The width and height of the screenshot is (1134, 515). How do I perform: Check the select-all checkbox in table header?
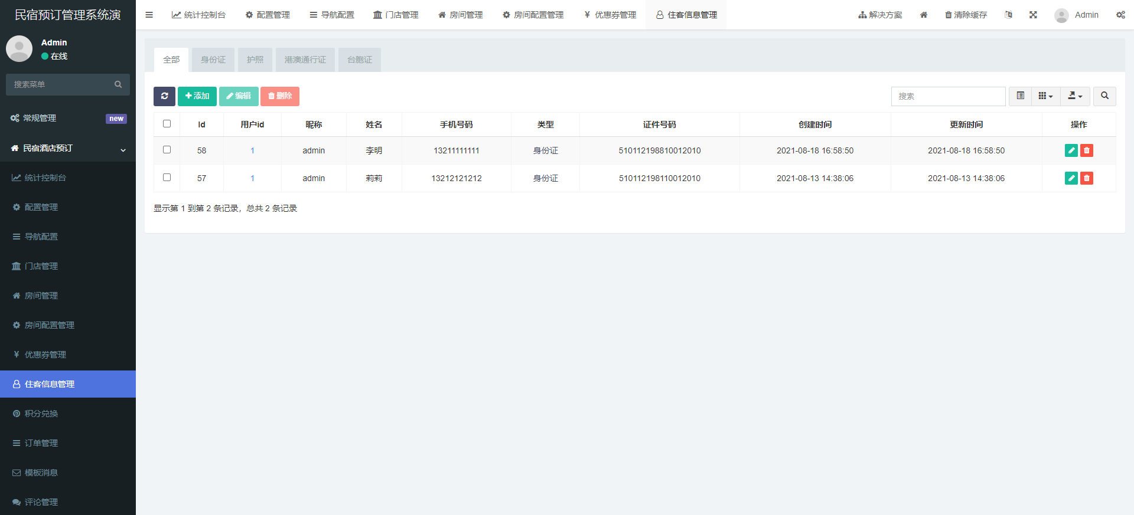[x=167, y=124]
